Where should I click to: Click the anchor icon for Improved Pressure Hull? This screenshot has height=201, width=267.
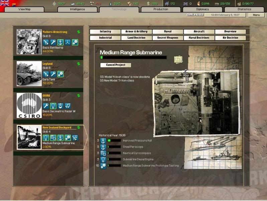point(103,141)
